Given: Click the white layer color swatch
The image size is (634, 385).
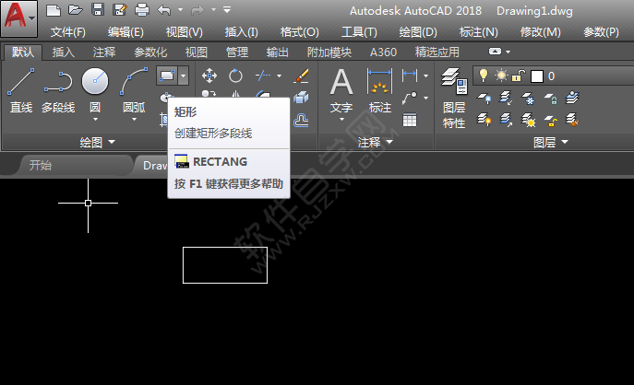Looking at the screenshot, I should [536, 76].
